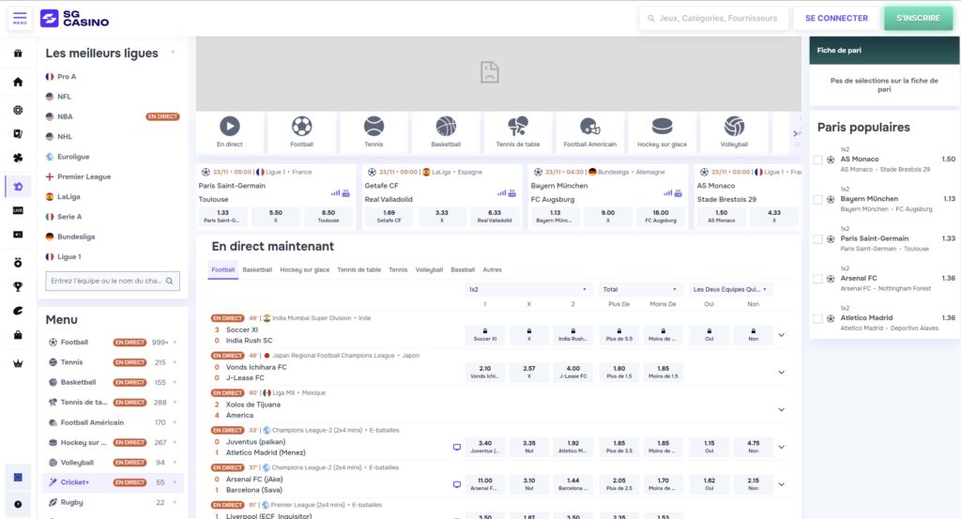
Task: Check the Atletico Madrid popular bet box
Action: [x=817, y=319]
